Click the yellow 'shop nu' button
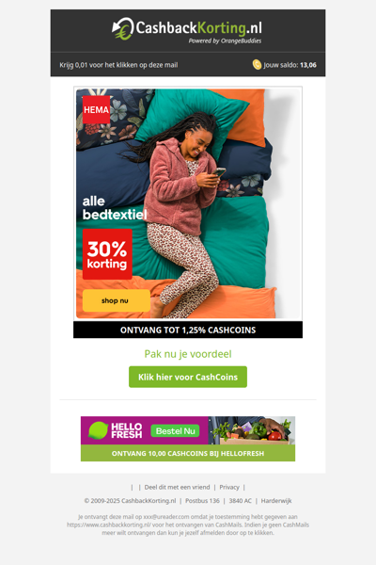The image size is (376, 565). pos(117,300)
